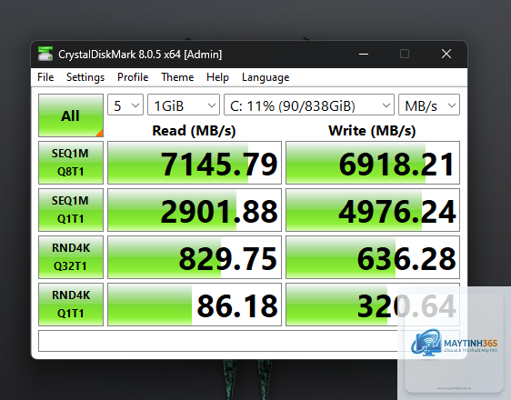Open the drive dropdown showing C: 11%

[309, 105]
